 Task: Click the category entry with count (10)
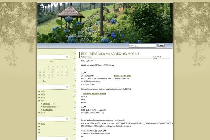click(43, 94)
